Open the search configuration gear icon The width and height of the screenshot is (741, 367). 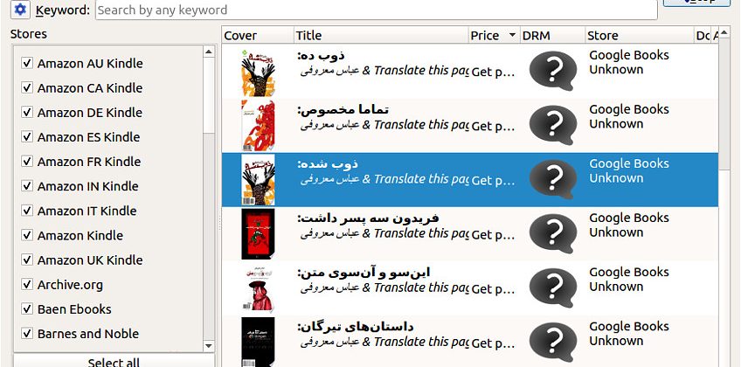click(x=20, y=10)
